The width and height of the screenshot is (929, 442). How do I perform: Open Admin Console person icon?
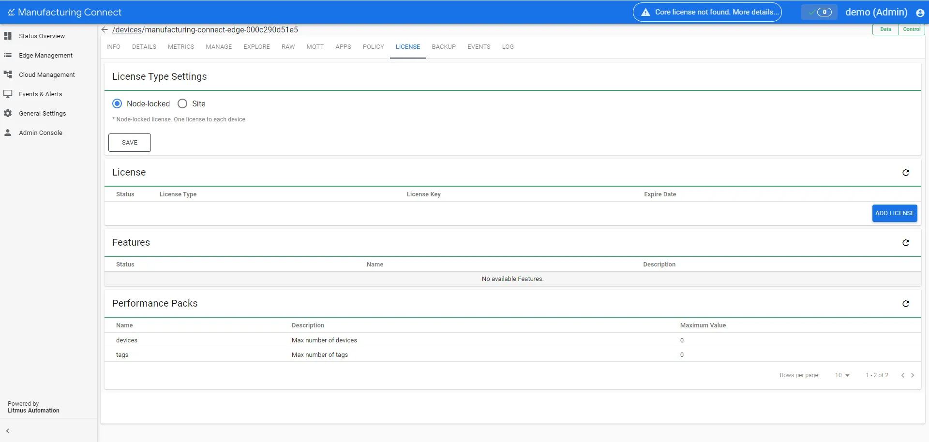click(8, 133)
